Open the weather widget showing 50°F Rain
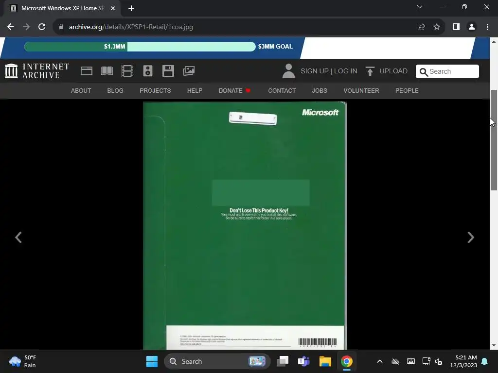 click(23, 361)
